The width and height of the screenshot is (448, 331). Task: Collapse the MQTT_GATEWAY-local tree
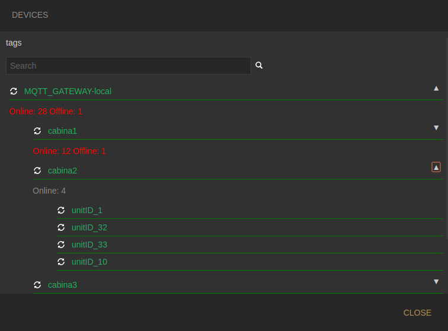[x=436, y=88]
